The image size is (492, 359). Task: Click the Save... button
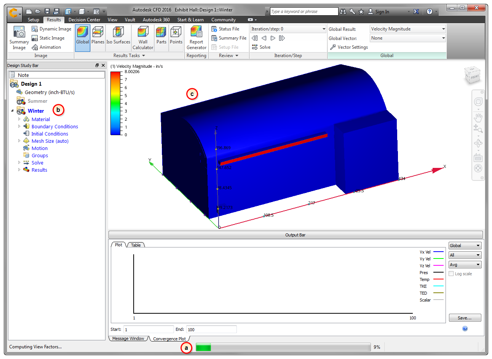[465, 318]
